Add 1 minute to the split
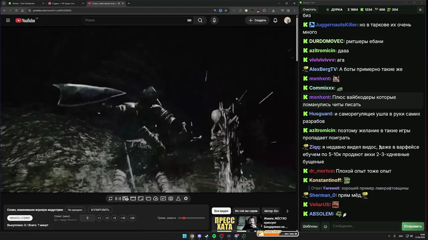 pyautogui.click(x=99, y=218)
